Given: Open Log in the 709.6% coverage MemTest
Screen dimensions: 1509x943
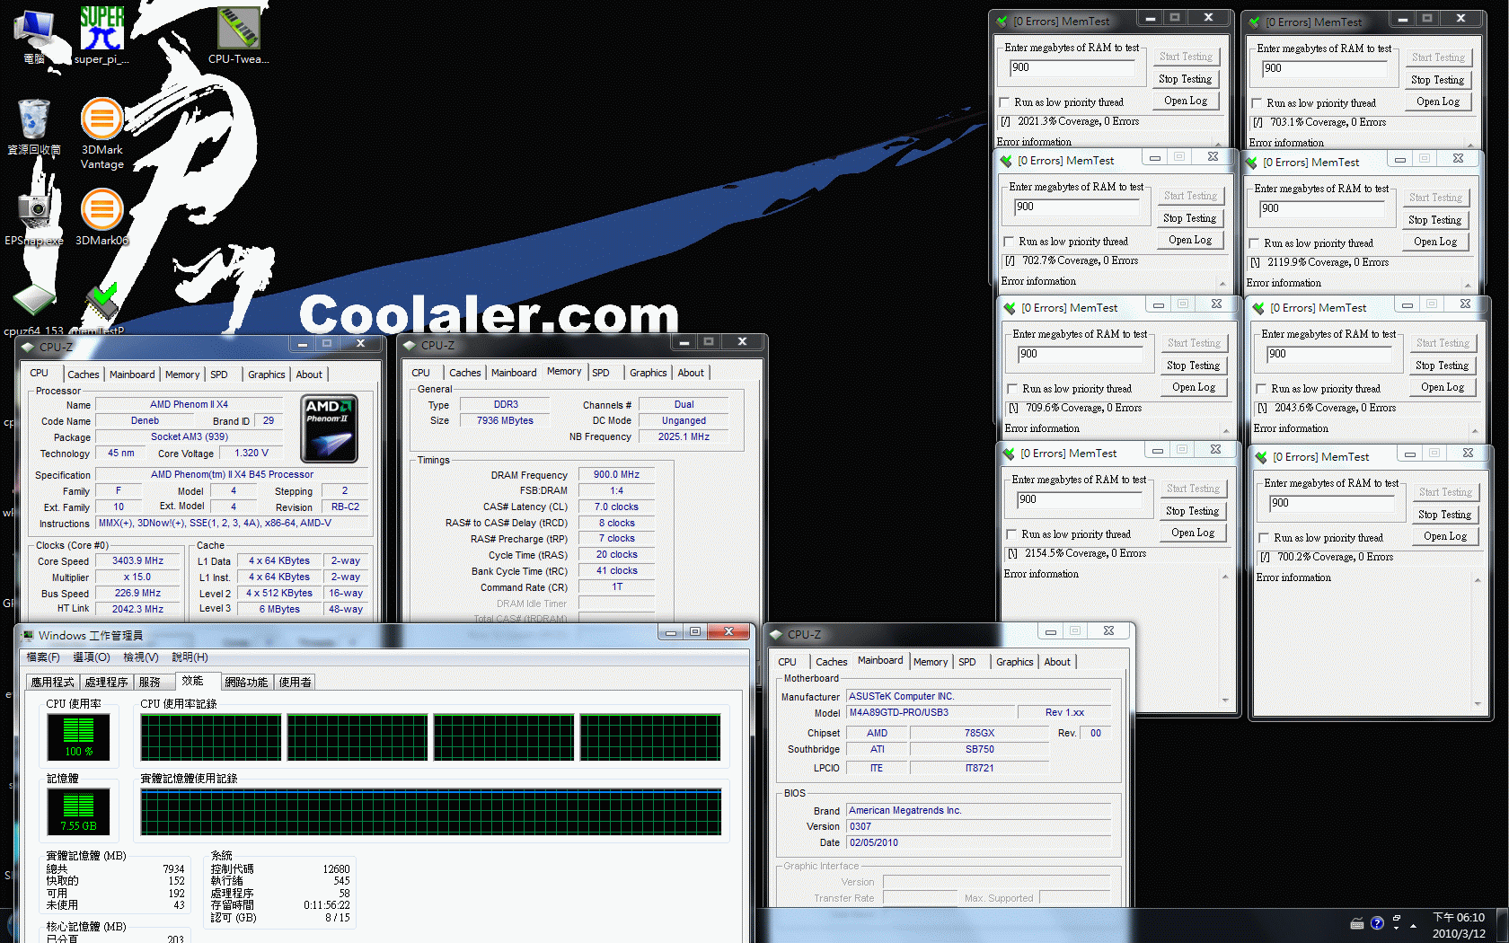Looking at the screenshot, I should 1193,387.
